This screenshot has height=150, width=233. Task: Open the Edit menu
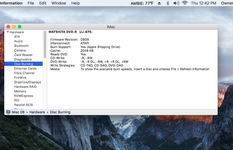click(x=43, y=3)
